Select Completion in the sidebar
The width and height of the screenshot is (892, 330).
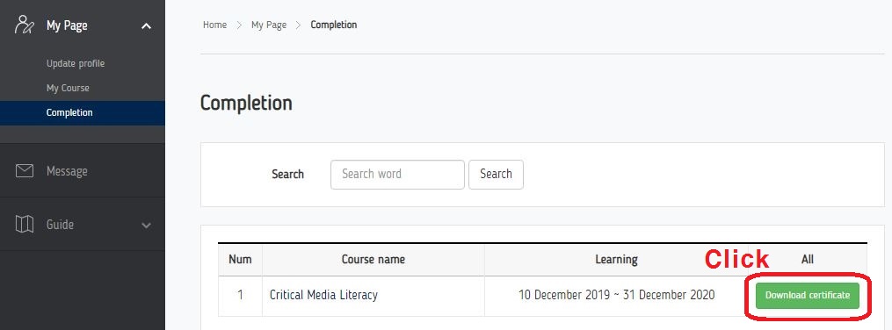click(83, 112)
